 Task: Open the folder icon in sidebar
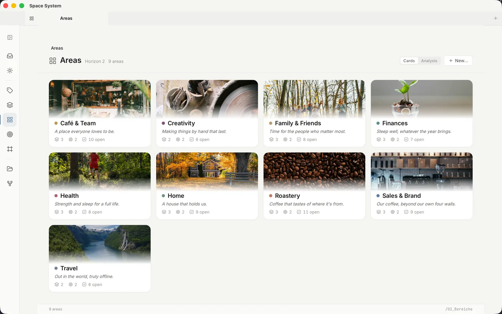pyautogui.click(x=10, y=169)
